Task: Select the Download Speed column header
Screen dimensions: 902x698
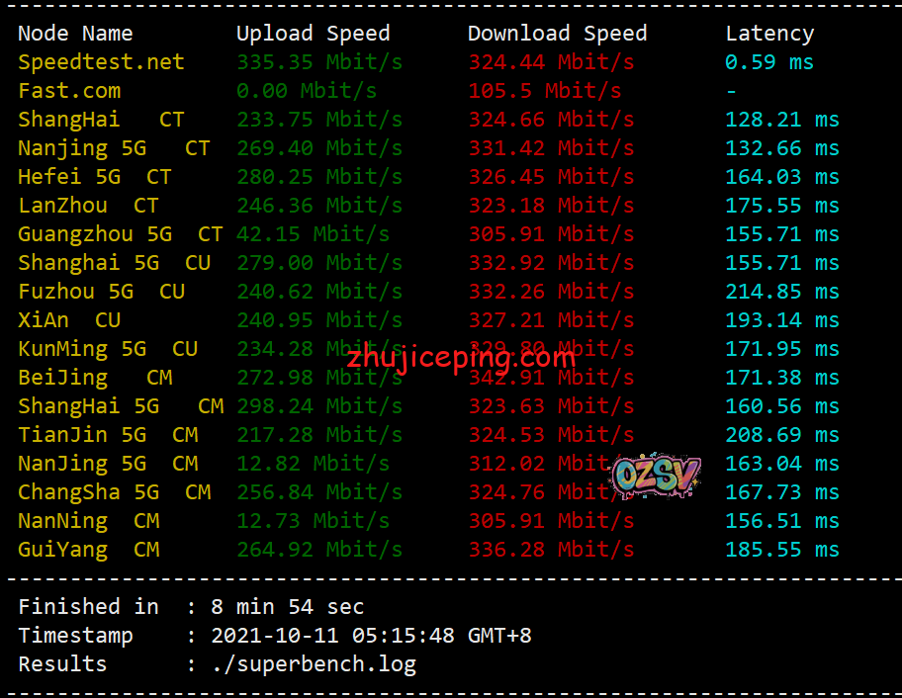Action: pyautogui.click(x=557, y=34)
